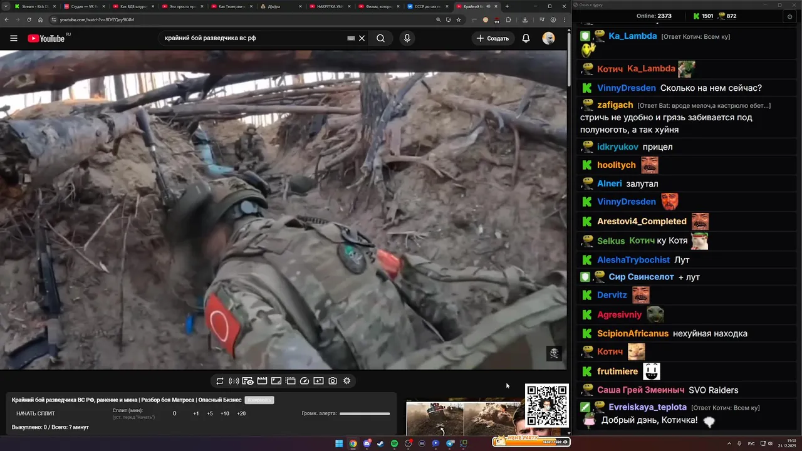Reload the page in browser toolbar

point(28,19)
